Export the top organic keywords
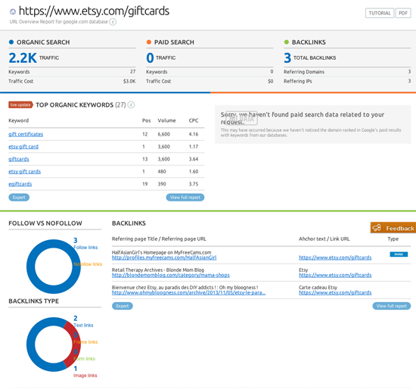 tap(19, 198)
